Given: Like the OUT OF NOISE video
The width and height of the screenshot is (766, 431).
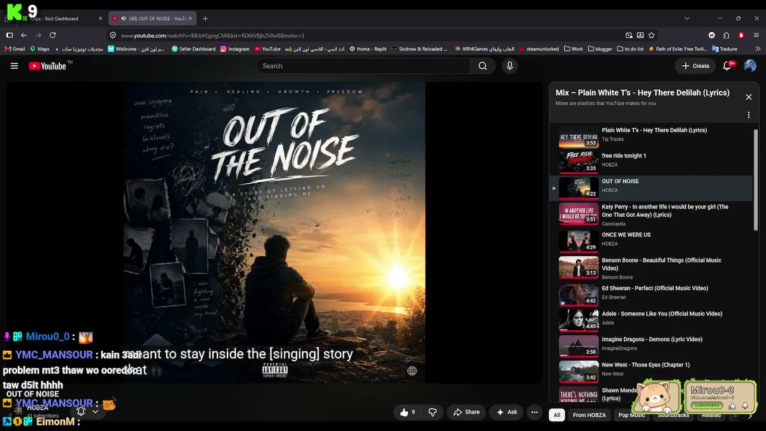Looking at the screenshot, I should click(409, 412).
